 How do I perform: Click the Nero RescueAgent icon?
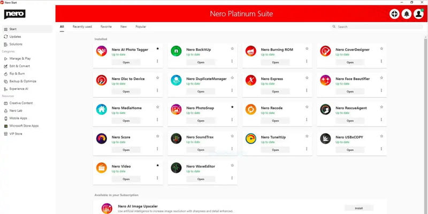click(325, 110)
